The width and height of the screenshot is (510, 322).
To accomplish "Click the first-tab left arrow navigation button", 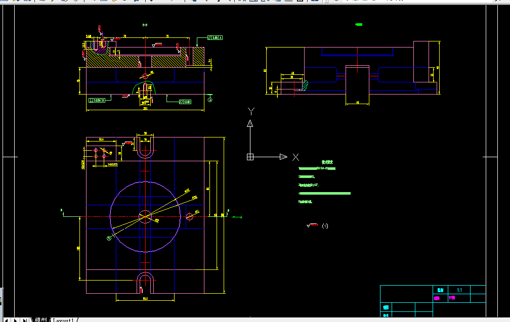I will coord(6,320).
